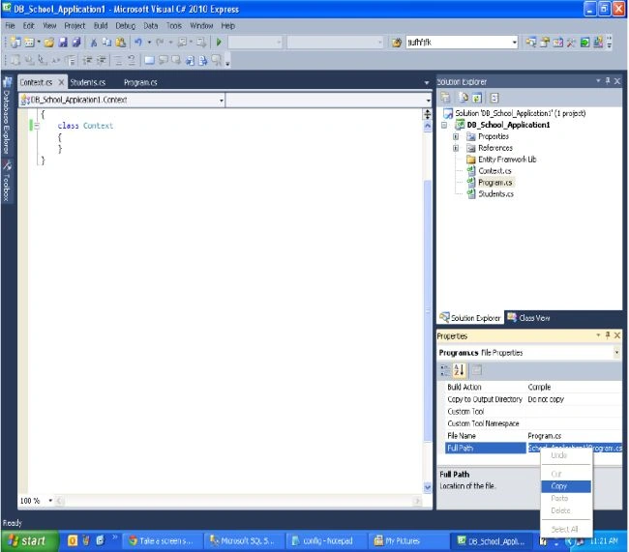Start debugging with the green play icon
This screenshot has width=629, height=552.
(x=219, y=43)
